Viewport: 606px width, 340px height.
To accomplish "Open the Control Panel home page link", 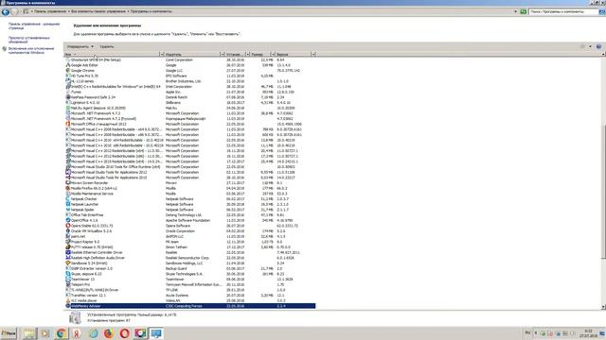I will (34, 25).
